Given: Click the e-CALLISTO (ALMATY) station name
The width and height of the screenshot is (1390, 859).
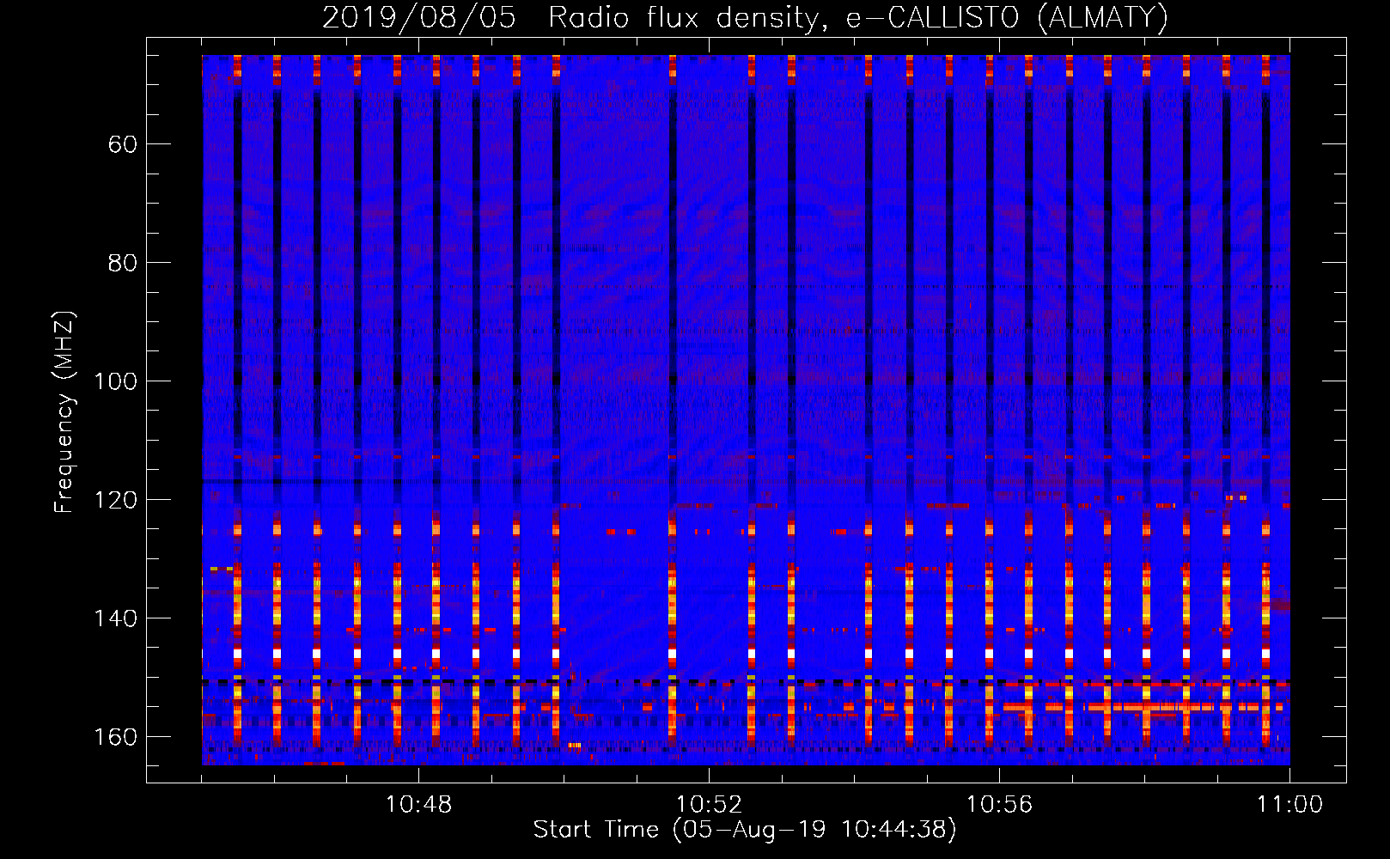Looking at the screenshot, I should point(1007,17).
